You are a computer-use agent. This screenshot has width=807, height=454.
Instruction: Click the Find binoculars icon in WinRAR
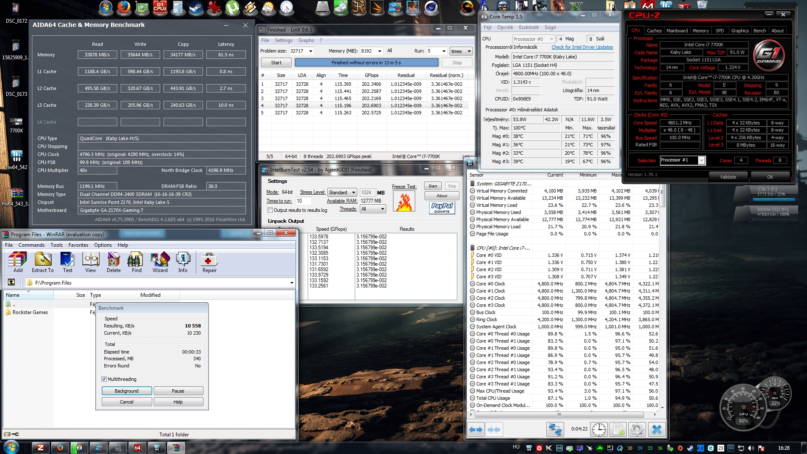[137, 262]
